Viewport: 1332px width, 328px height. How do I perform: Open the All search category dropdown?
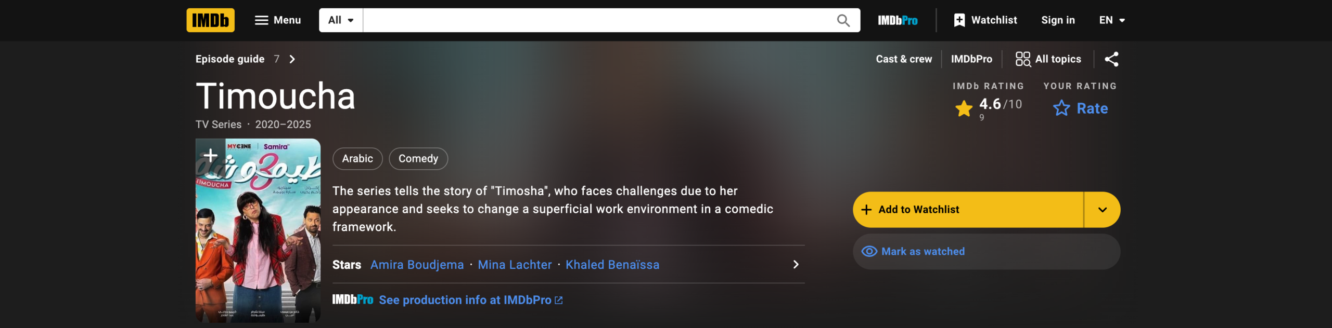coord(341,20)
